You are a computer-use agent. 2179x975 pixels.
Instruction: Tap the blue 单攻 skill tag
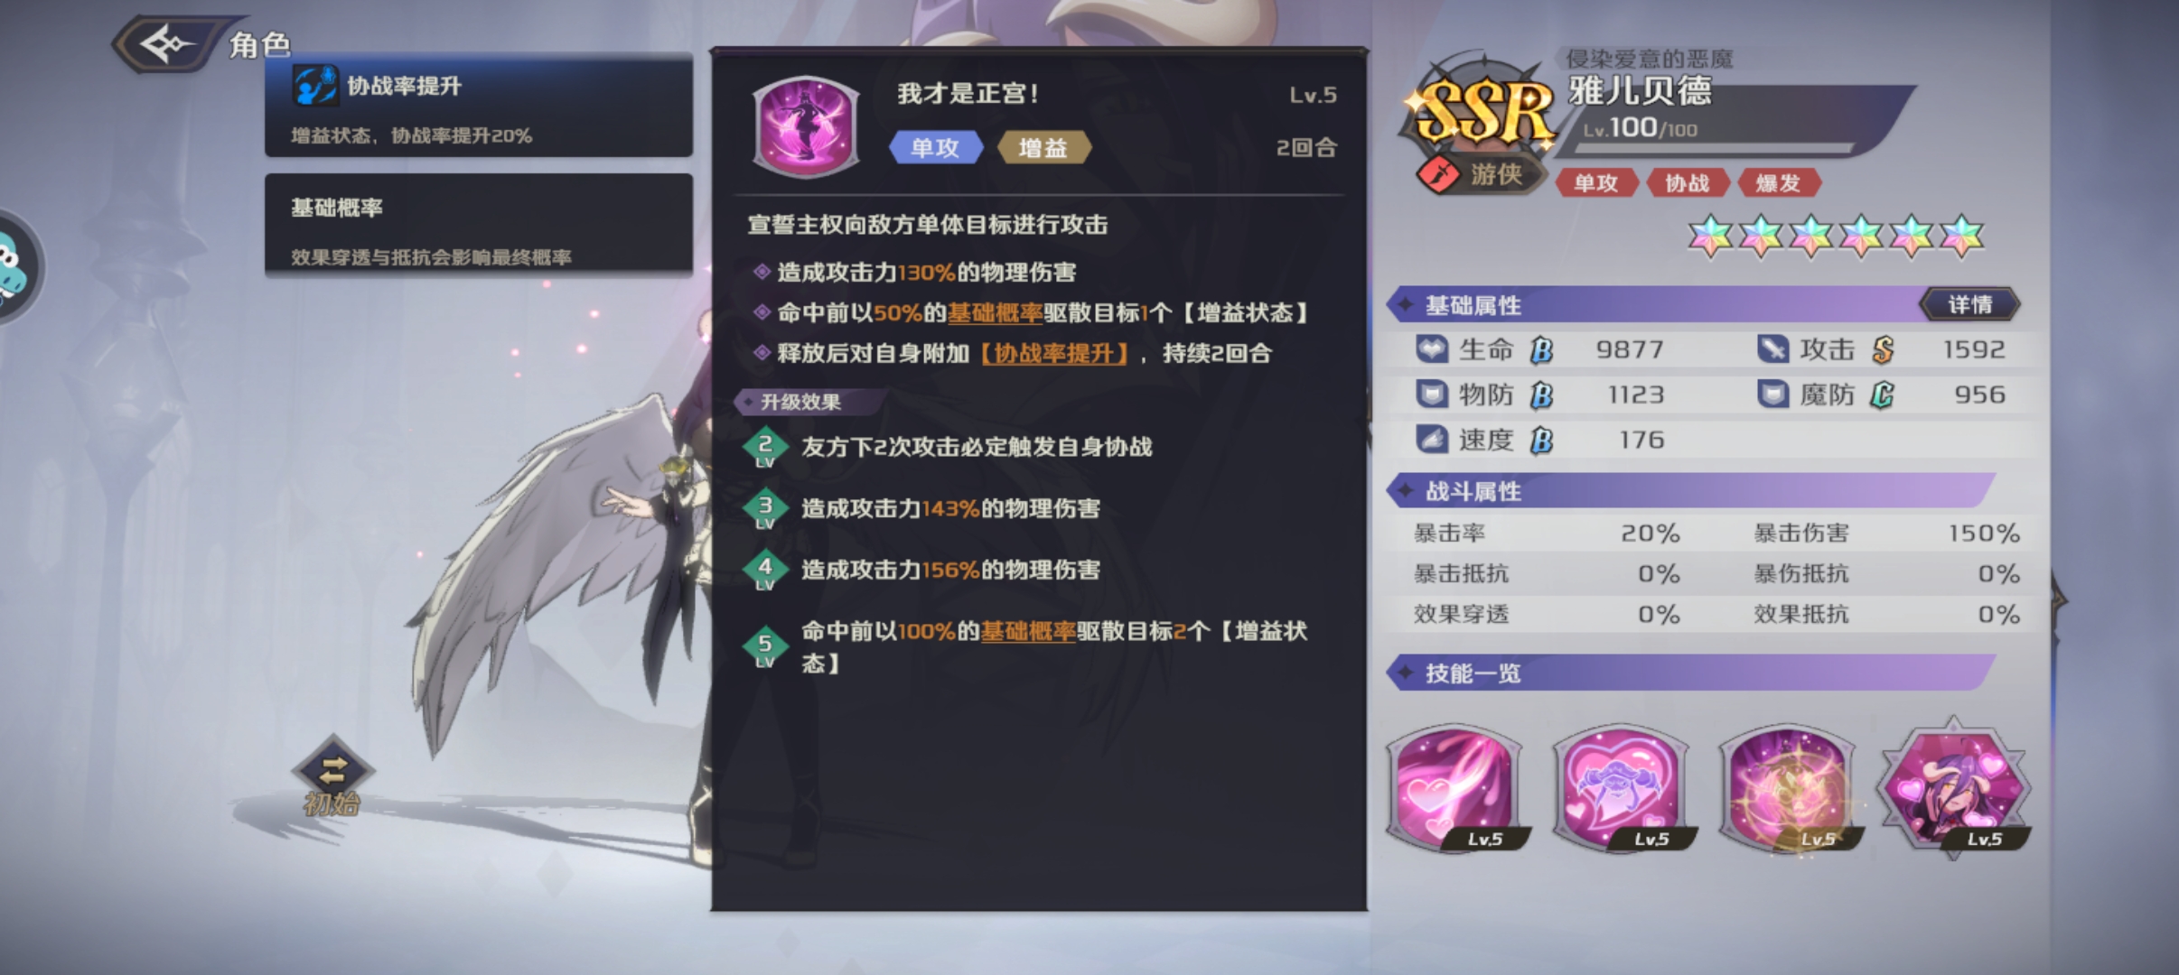point(936,147)
